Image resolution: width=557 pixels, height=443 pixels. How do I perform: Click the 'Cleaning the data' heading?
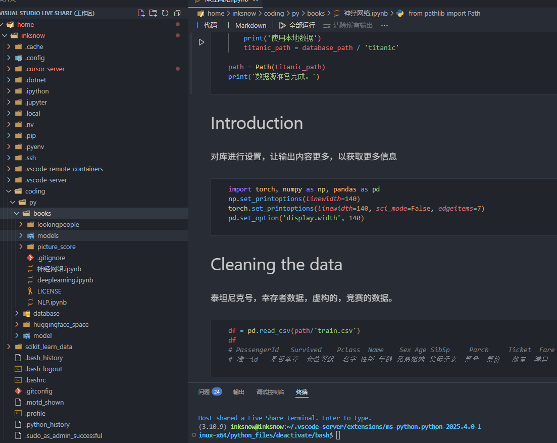click(x=276, y=265)
